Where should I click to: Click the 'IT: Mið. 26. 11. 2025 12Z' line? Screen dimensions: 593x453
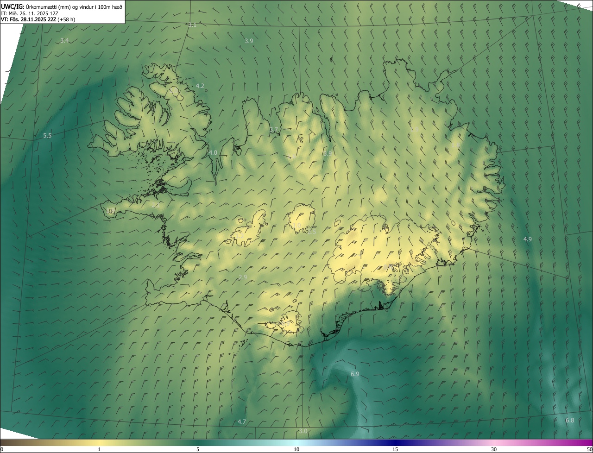(29, 13)
